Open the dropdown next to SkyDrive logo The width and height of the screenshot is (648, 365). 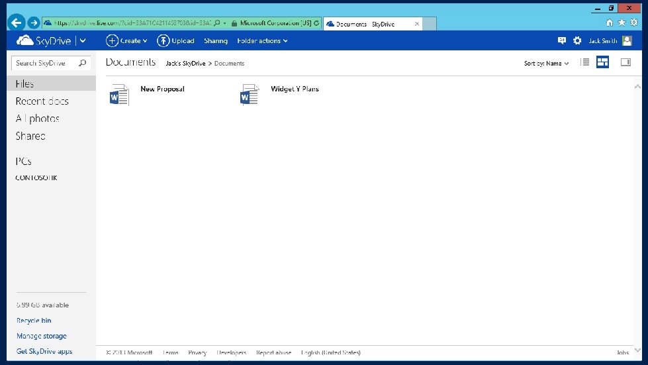83,40
